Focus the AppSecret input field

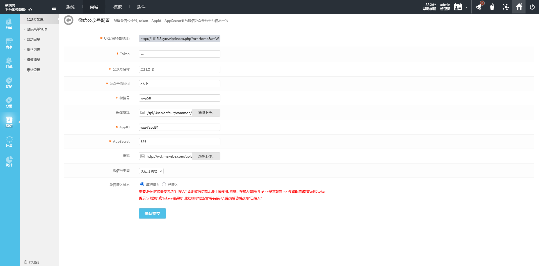180,142
